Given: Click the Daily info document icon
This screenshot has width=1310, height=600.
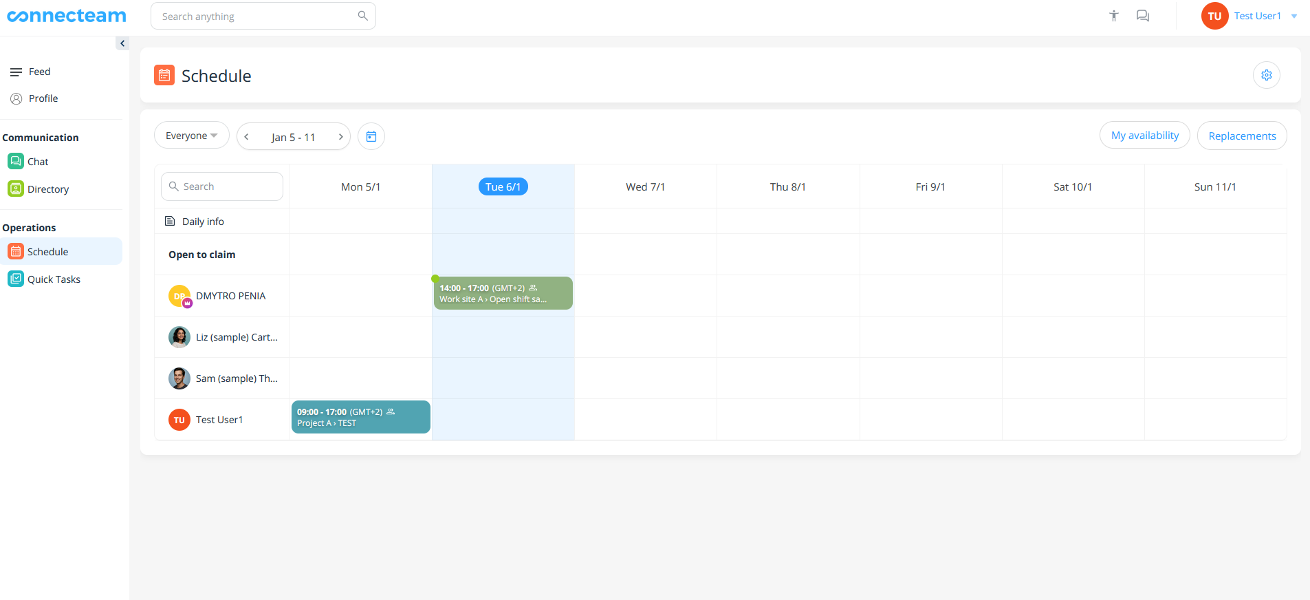Looking at the screenshot, I should click(170, 221).
